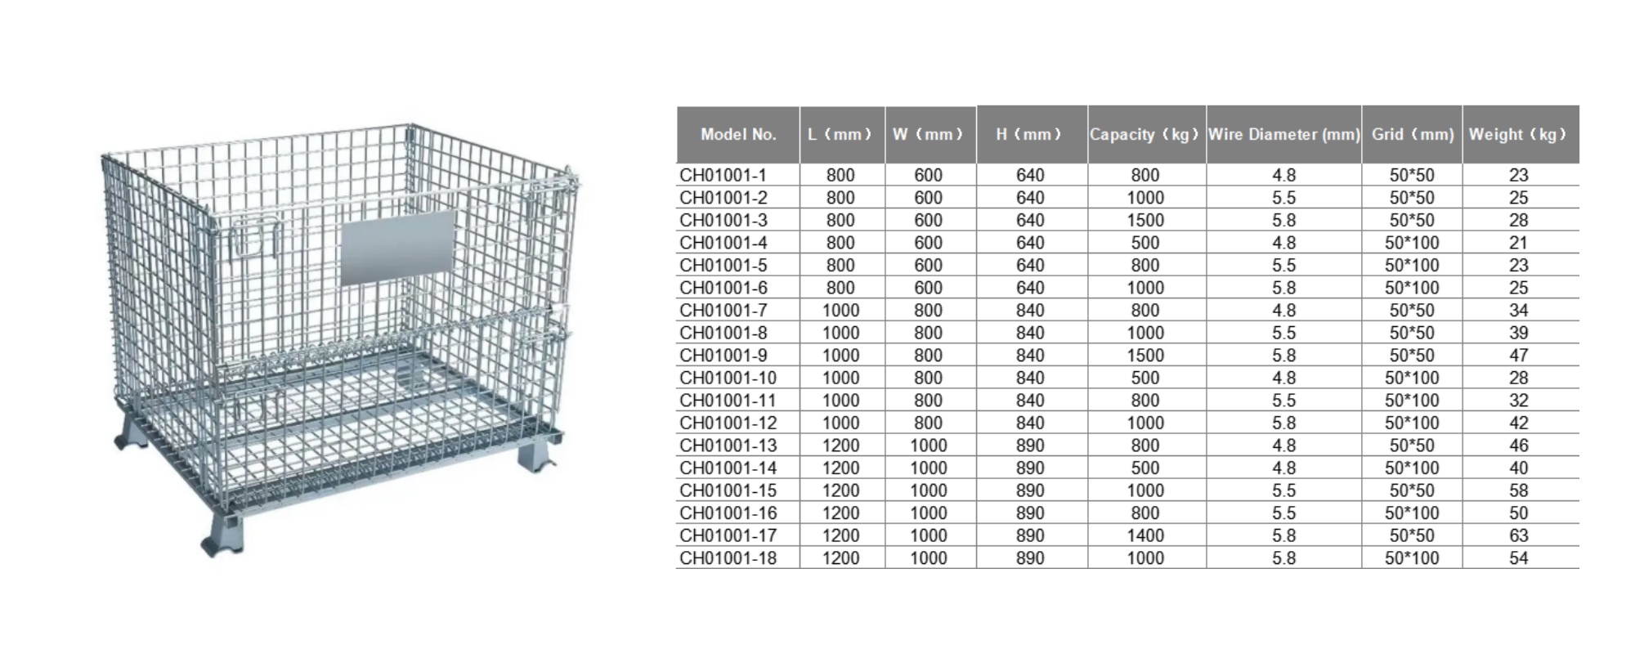Click the CH01001-6 model number
The width and height of the screenshot is (1635, 654).
(x=723, y=288)
